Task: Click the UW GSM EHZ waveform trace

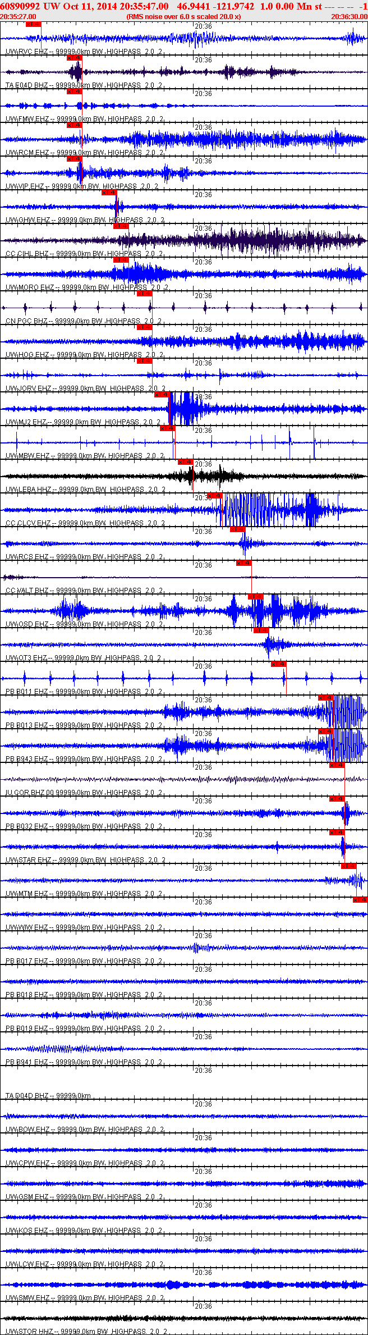Action: pos(184,1183)
